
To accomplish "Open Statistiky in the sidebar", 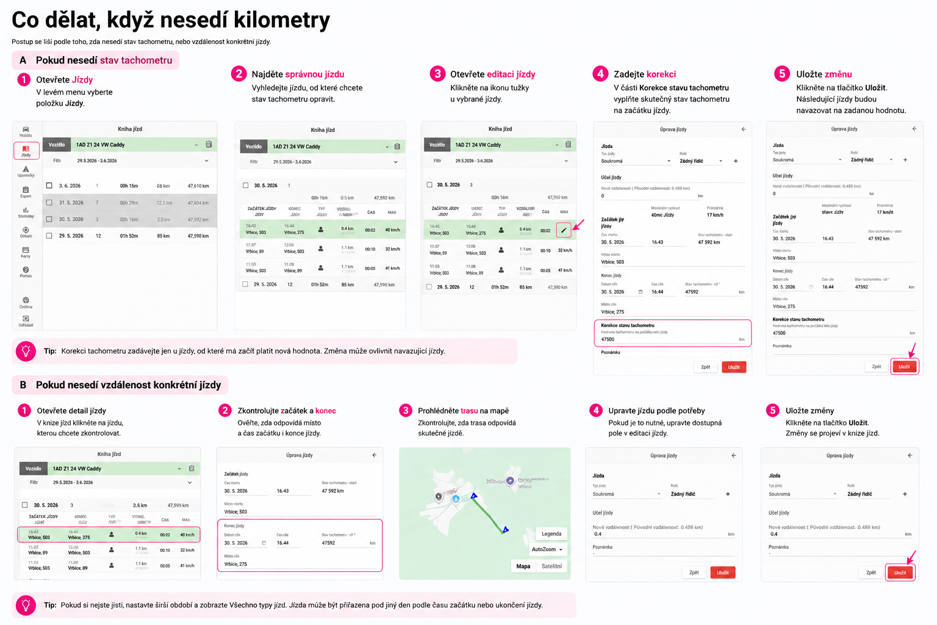I will click(x=26, y=212).
